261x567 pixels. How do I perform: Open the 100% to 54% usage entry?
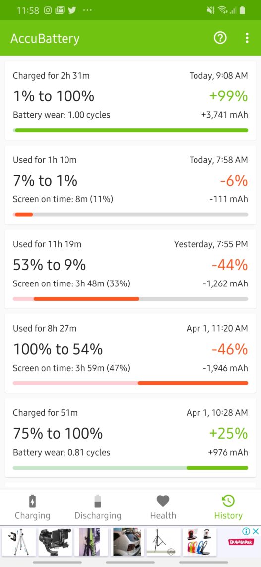coord(130,353)
